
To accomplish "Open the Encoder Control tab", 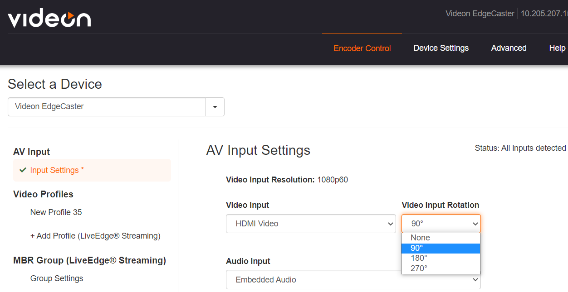I will [x=362, y=48].
